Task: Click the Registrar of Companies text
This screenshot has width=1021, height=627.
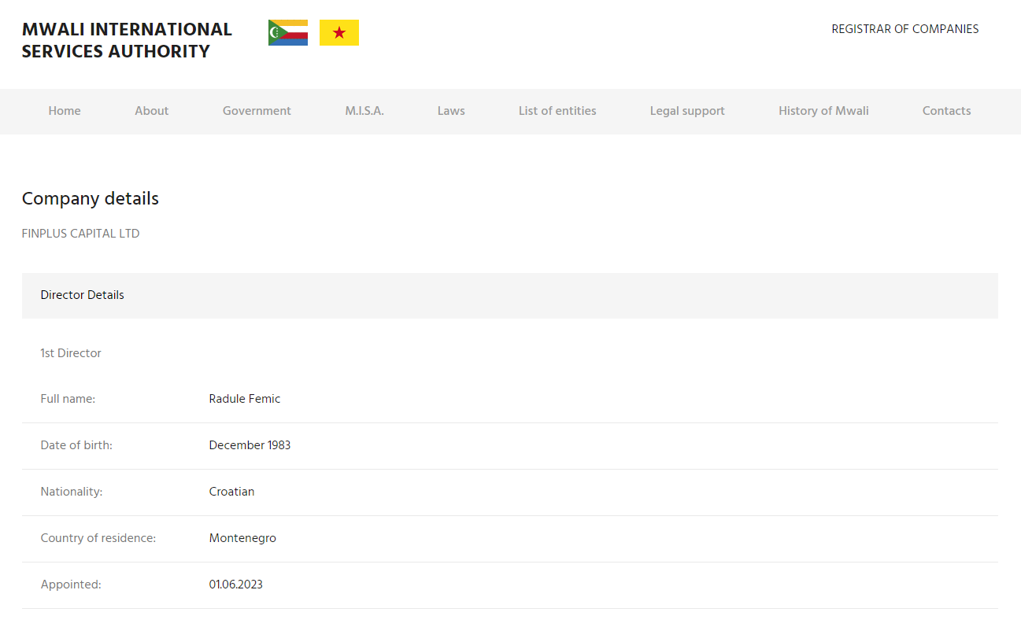Action: [905, 29]
